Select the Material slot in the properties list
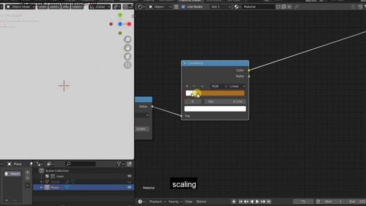 pyautogui.click(x=13, y=173)
